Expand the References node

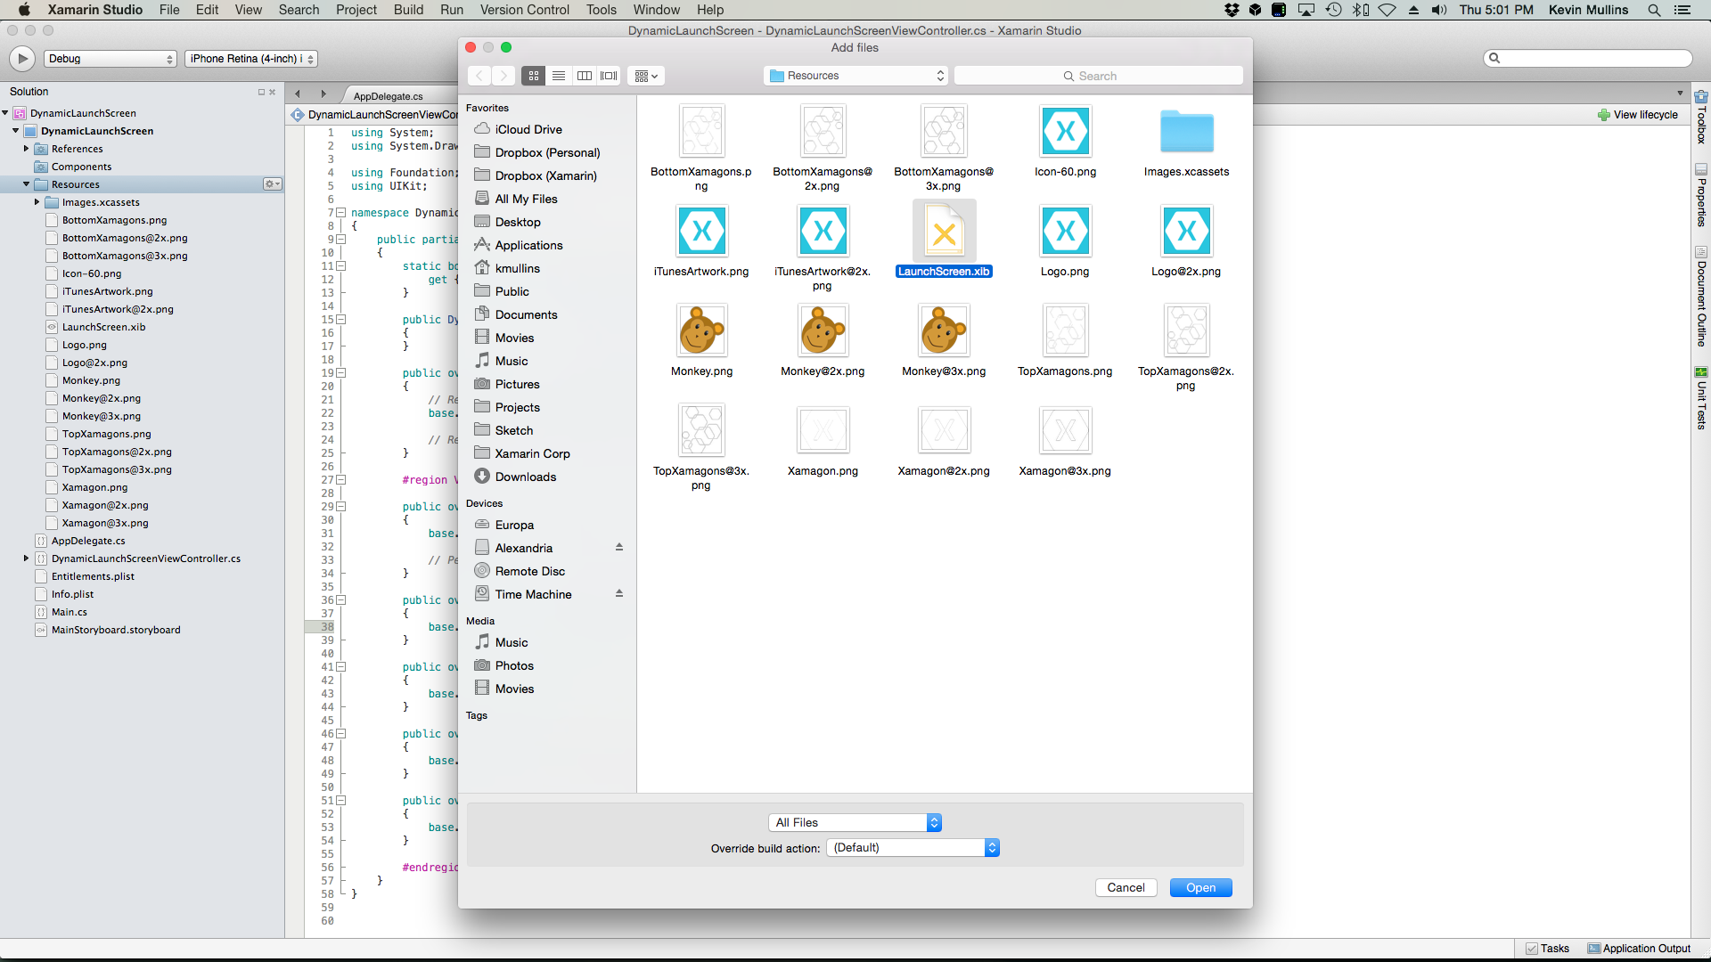[x=27, y=149]
